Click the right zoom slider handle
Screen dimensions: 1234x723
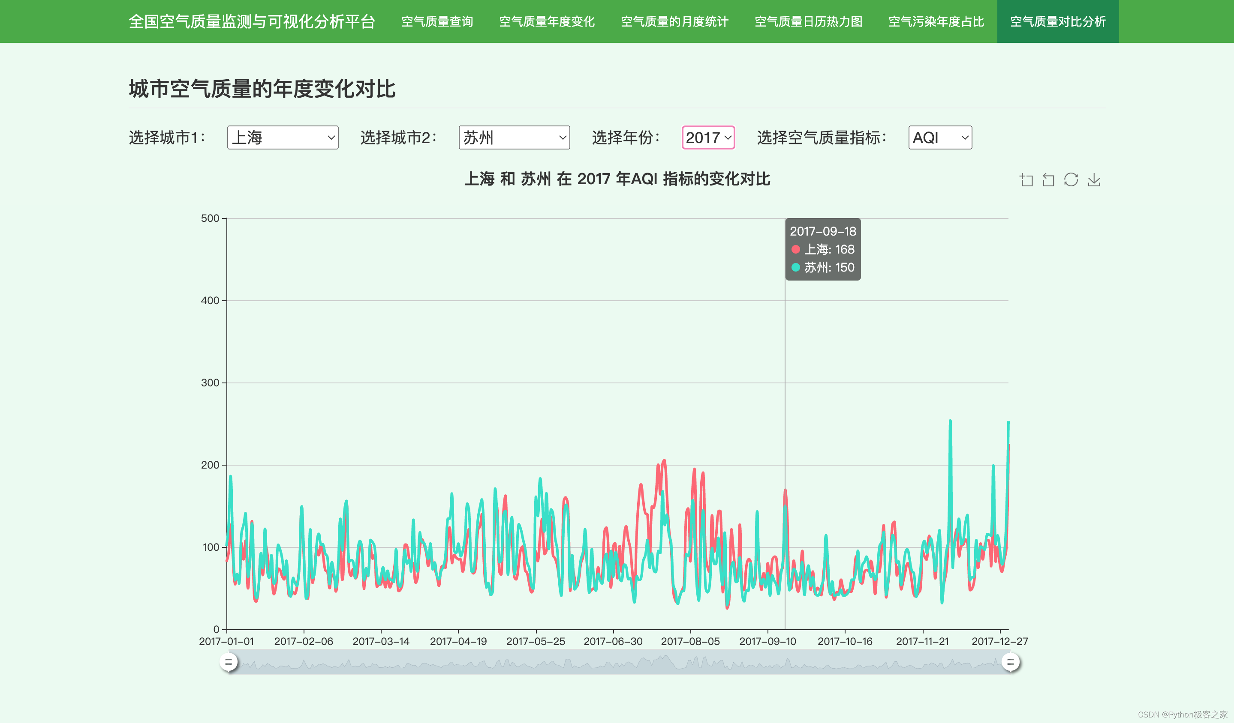pyautogui.click(x=1010, y=662)
